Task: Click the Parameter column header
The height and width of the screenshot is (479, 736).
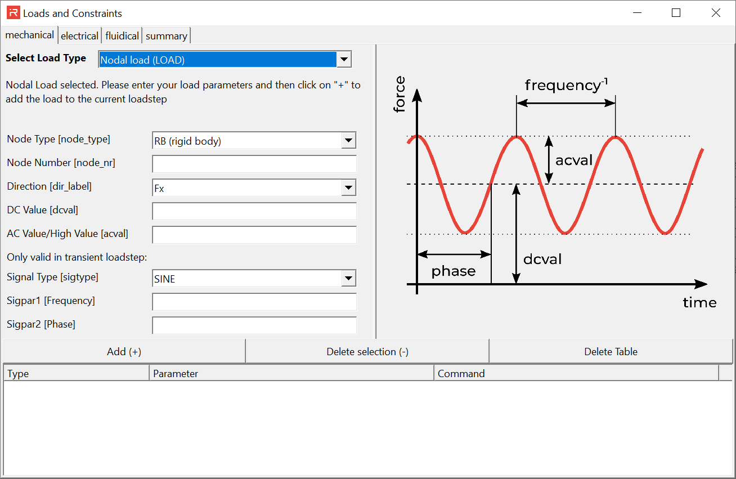Action: [291, 374]
